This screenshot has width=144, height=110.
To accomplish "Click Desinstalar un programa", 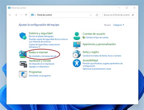I will [x=40, y=76].
